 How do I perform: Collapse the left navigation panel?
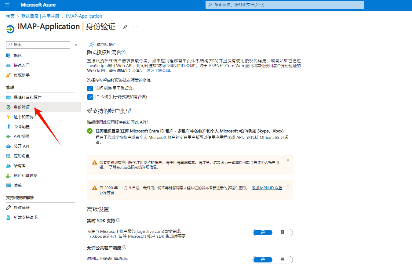point(76,45)
